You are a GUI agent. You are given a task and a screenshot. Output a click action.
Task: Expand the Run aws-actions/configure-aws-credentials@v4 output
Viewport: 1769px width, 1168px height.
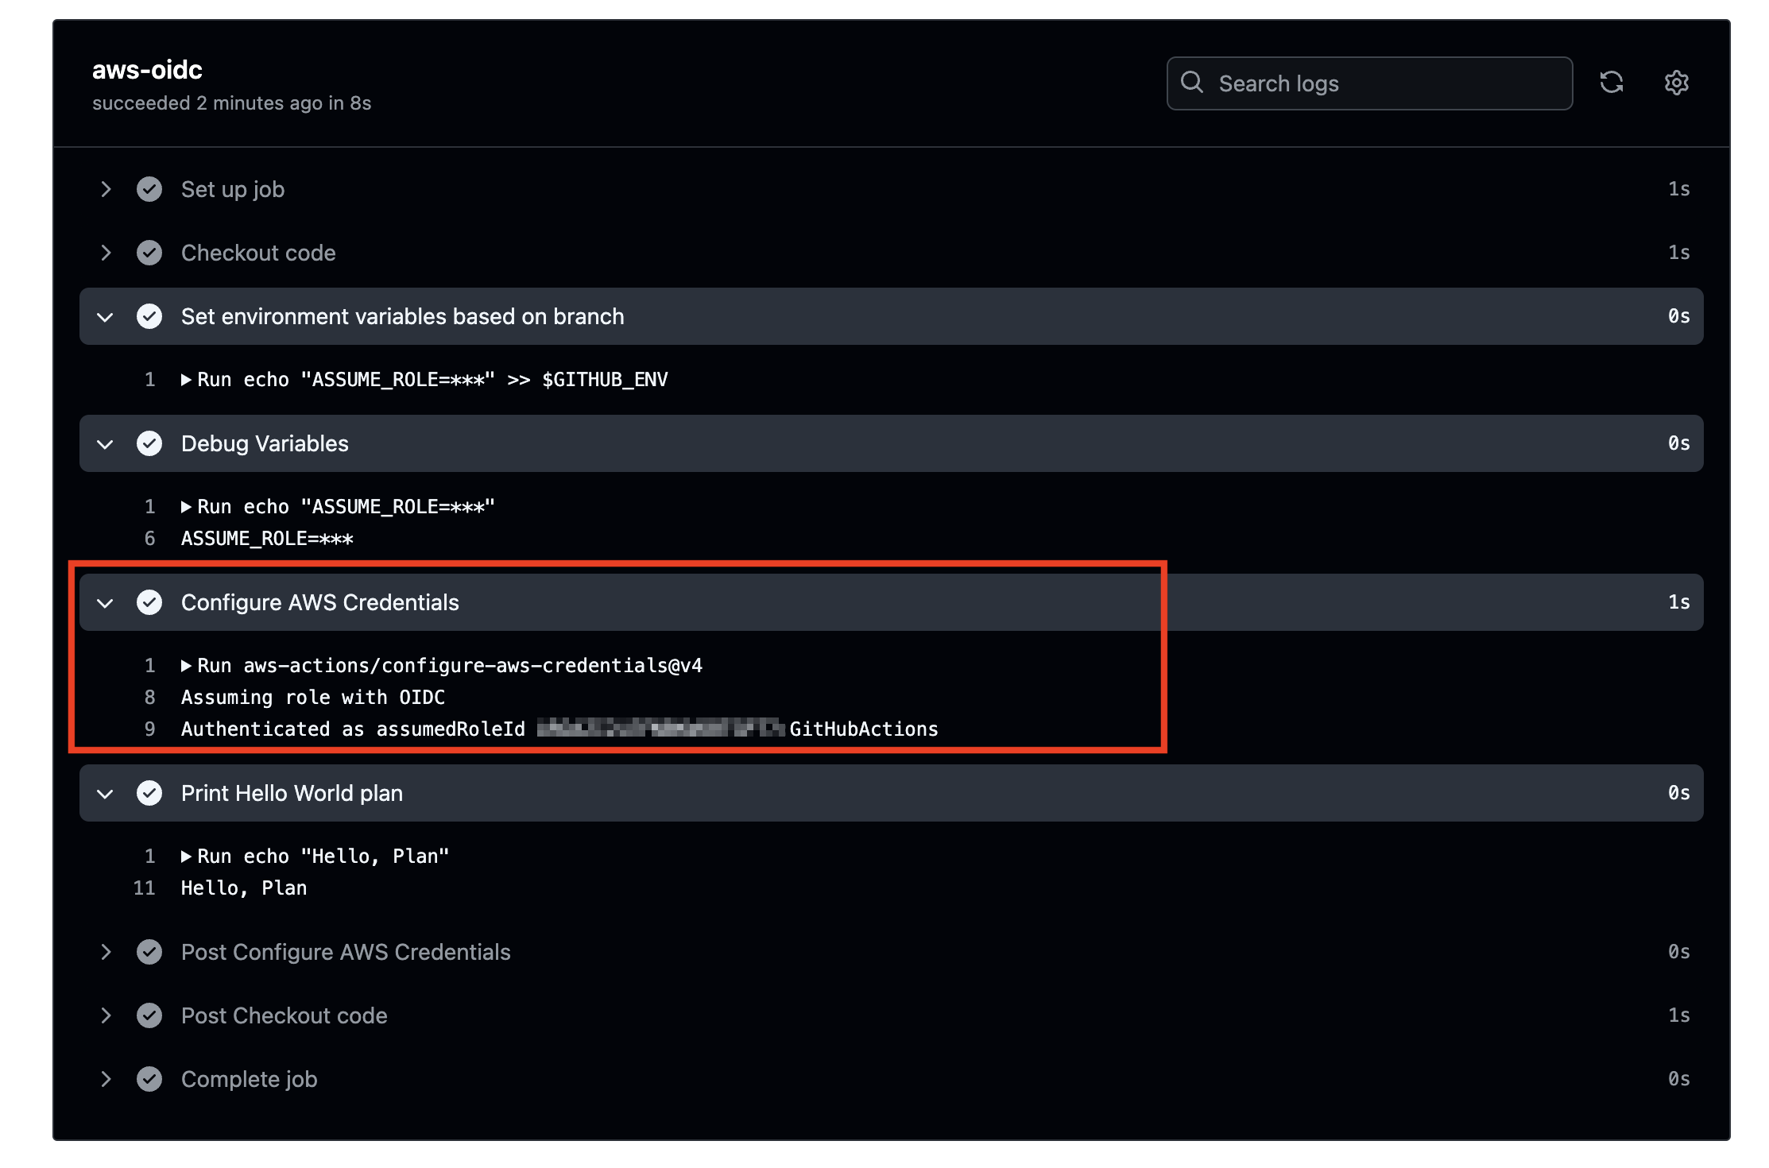pyautogui.click(x=188, y=665)
